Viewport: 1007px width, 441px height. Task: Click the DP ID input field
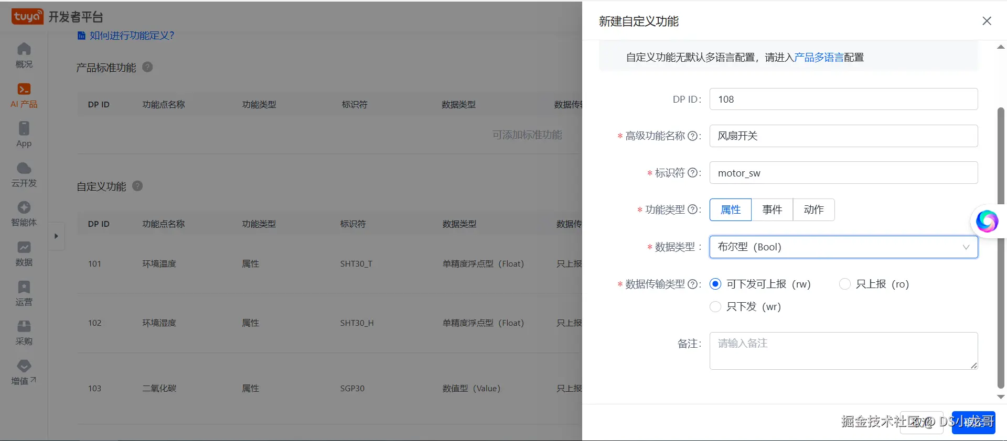coord(843,99)
